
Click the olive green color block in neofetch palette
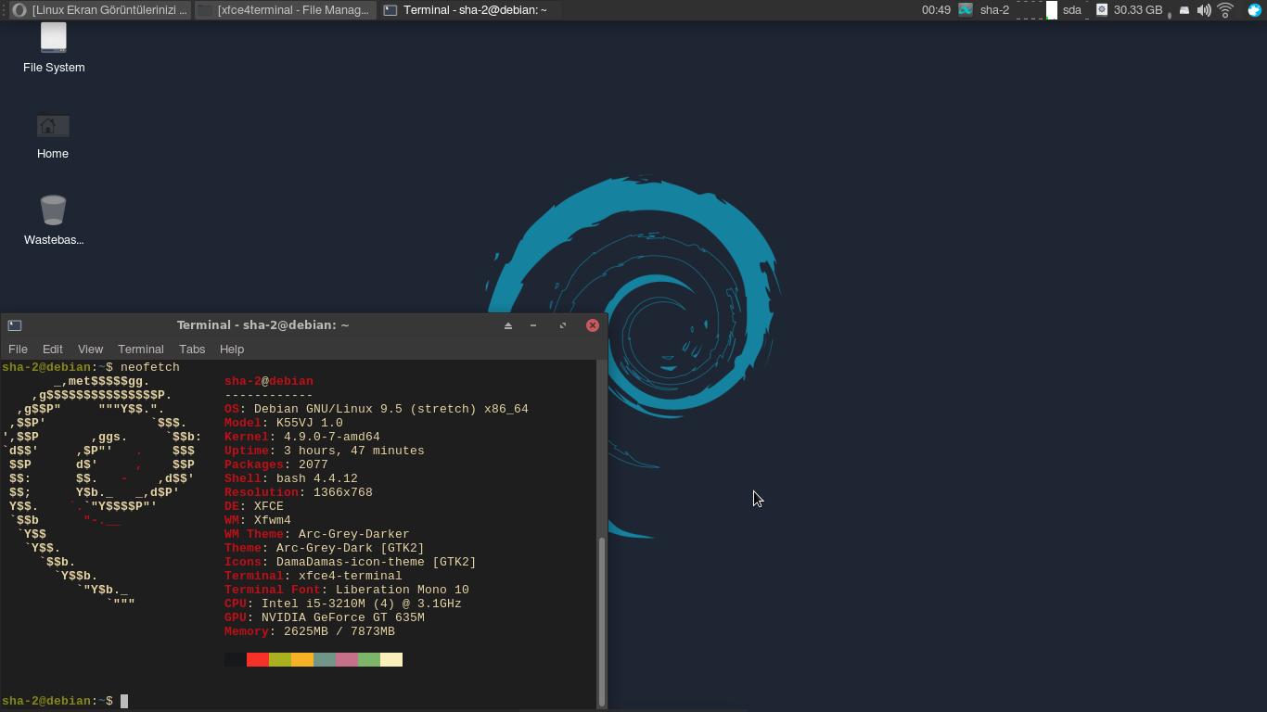click(x=280, y=659)
